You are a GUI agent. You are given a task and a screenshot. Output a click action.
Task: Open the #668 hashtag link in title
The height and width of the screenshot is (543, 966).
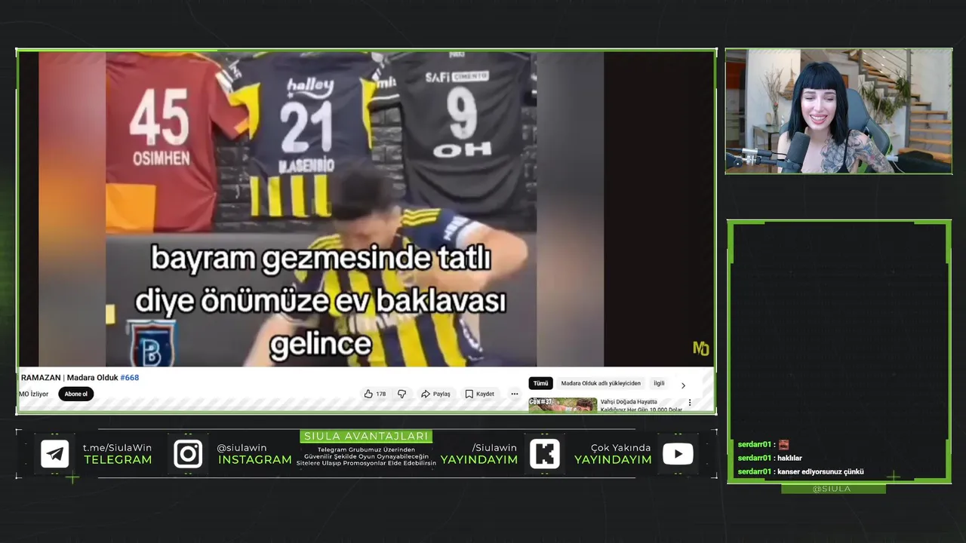(130, 378)
